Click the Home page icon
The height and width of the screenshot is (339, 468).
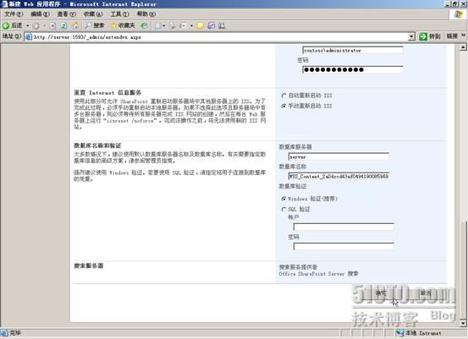(75, 25)
